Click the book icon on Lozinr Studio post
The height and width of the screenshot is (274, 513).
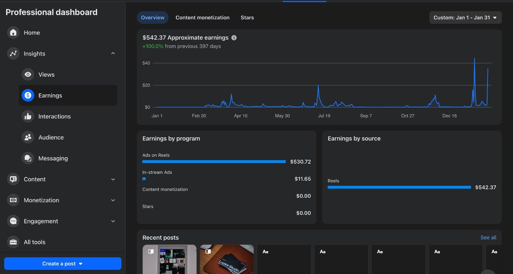pyautogui.click(x=208, y=252)
